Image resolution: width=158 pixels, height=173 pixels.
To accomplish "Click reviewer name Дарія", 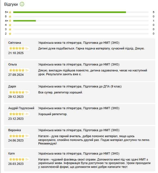I will tap(12, 86).
